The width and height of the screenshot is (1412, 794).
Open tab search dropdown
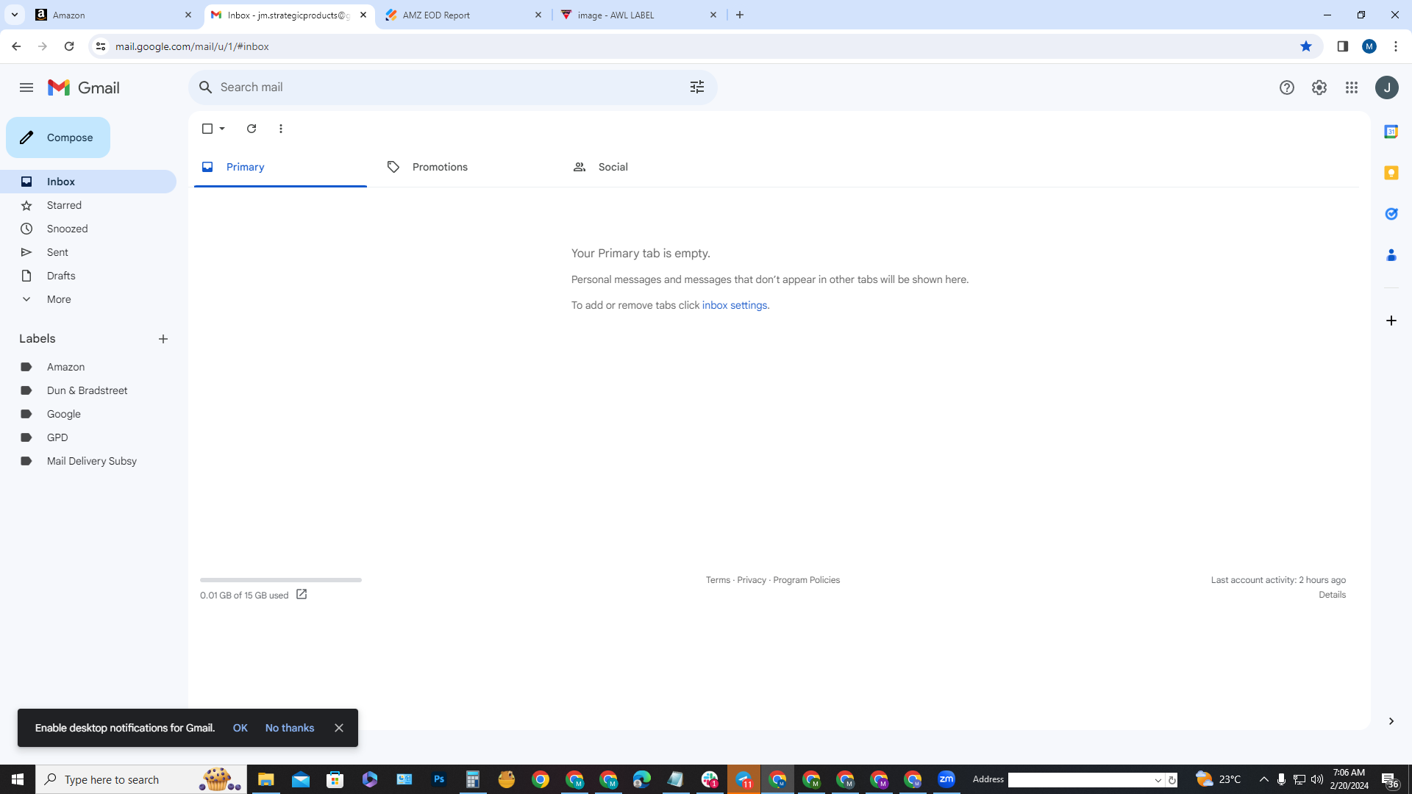pyautogui.click(x=14, y=15)
